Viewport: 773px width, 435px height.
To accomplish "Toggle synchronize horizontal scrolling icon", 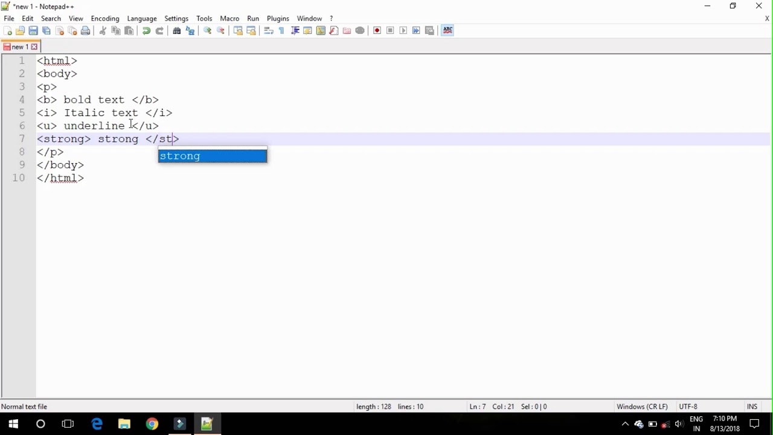I will pos(251,31).
